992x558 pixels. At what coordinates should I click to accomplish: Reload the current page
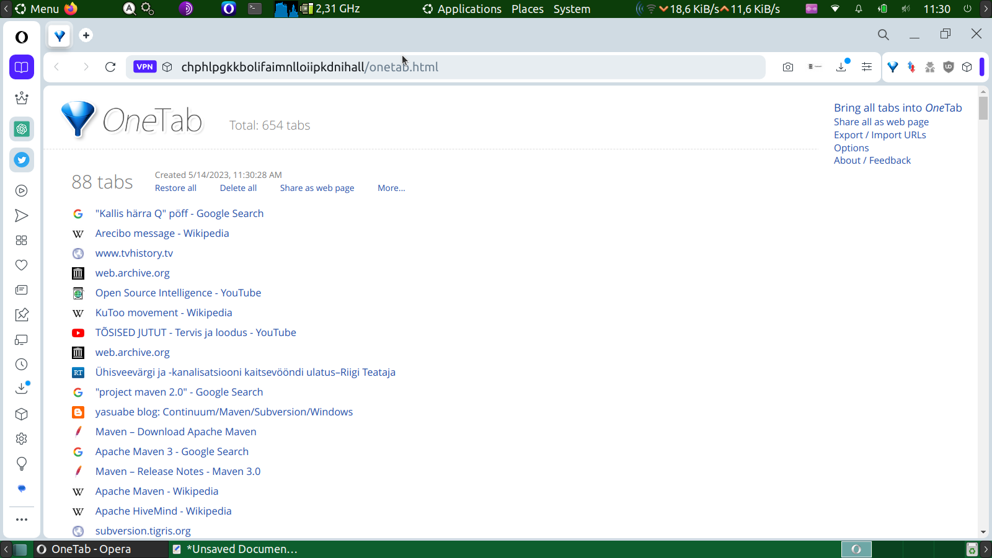tap(110, 67)
